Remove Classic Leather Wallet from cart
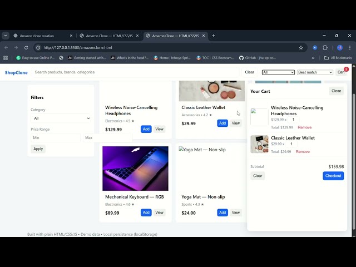Image resolution: width=356 pixels, height=267 pixels. tap(303, 152)
